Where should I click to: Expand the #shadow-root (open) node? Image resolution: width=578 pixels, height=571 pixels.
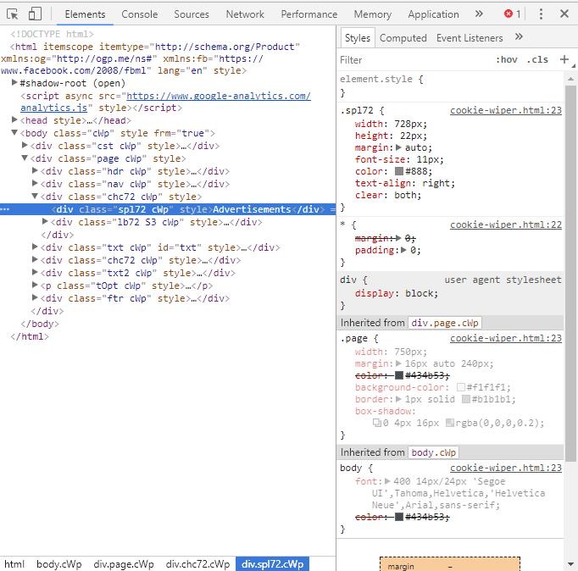coord(14,82)
